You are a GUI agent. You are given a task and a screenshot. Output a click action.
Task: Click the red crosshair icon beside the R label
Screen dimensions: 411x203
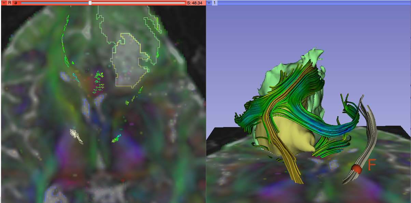[x=15, y=3]
